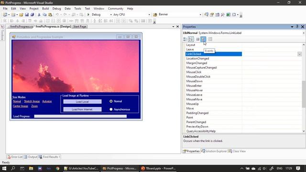This screenshot has width=306, height=172.
Task: Select the Center Image link label
Action: tap(21, 106)
